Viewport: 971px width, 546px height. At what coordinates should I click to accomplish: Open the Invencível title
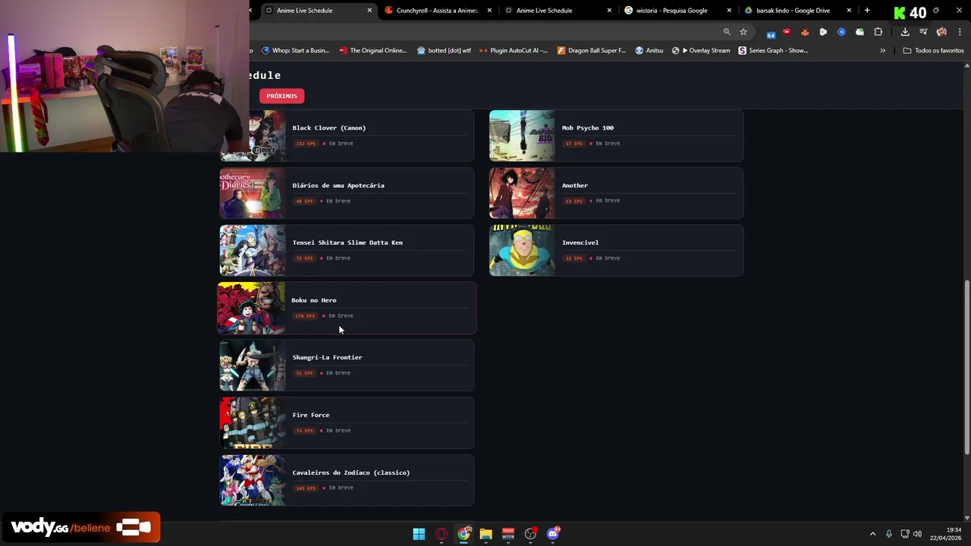pos(580,243)
